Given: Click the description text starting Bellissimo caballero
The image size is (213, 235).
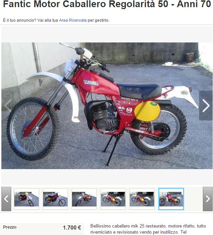Looking at the screenshot, I should point(148,229).
